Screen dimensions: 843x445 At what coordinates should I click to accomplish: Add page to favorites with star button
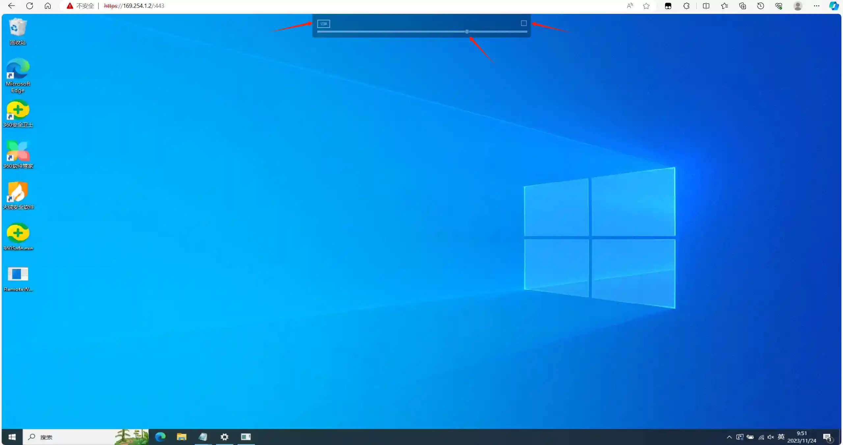click(x=645, y=6)
